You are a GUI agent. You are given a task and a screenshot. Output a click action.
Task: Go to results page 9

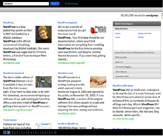(x=50, y=133)
